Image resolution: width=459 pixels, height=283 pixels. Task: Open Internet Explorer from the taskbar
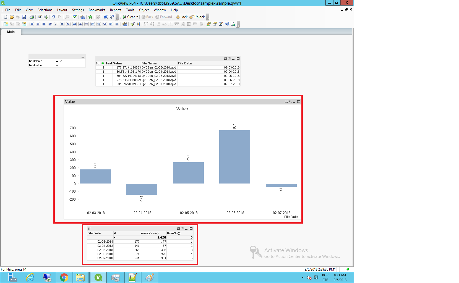click(x=30, y=277)
